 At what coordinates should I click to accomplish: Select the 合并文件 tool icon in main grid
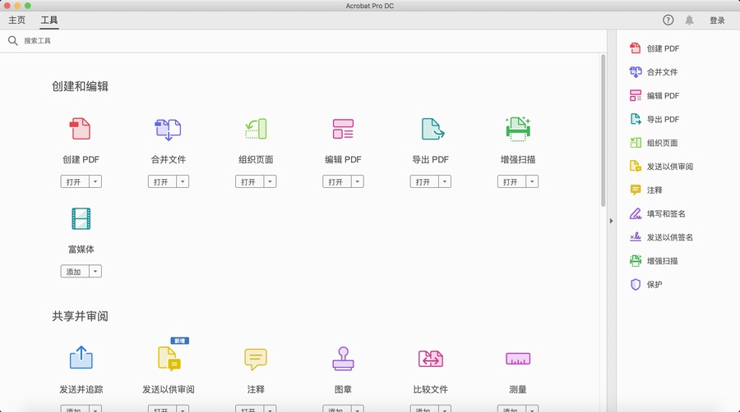click(168, 129)
